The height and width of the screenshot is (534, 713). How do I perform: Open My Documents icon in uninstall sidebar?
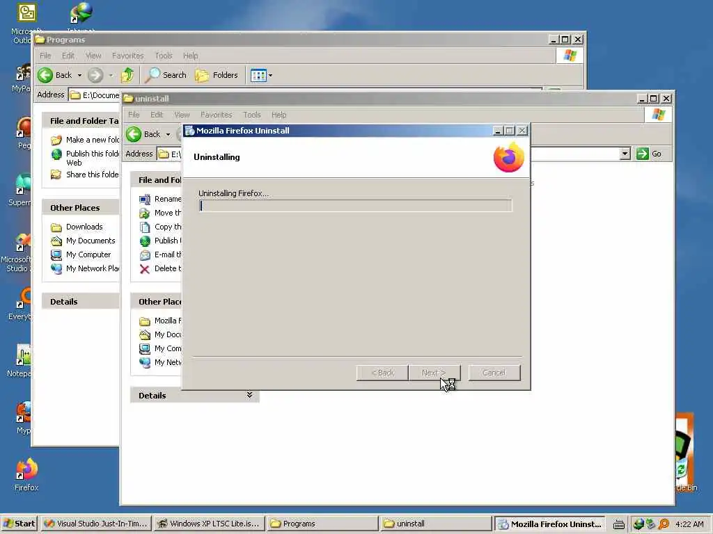pos(145,334)
